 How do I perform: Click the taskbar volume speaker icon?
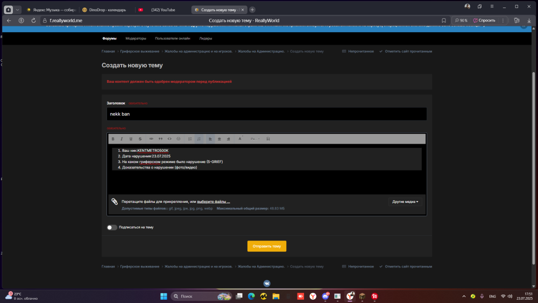click(x=510, y=296)
